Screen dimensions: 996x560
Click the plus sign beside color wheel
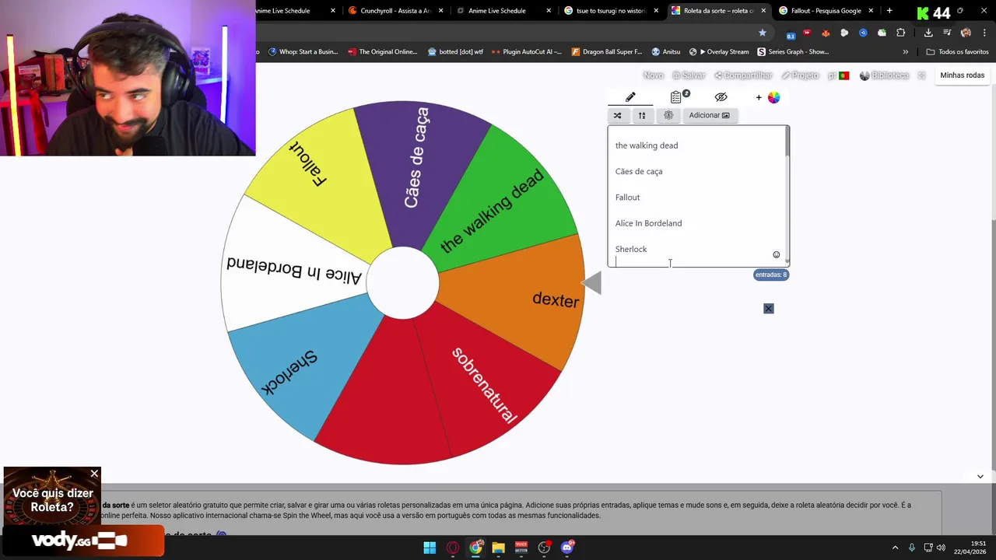point(759,97)
